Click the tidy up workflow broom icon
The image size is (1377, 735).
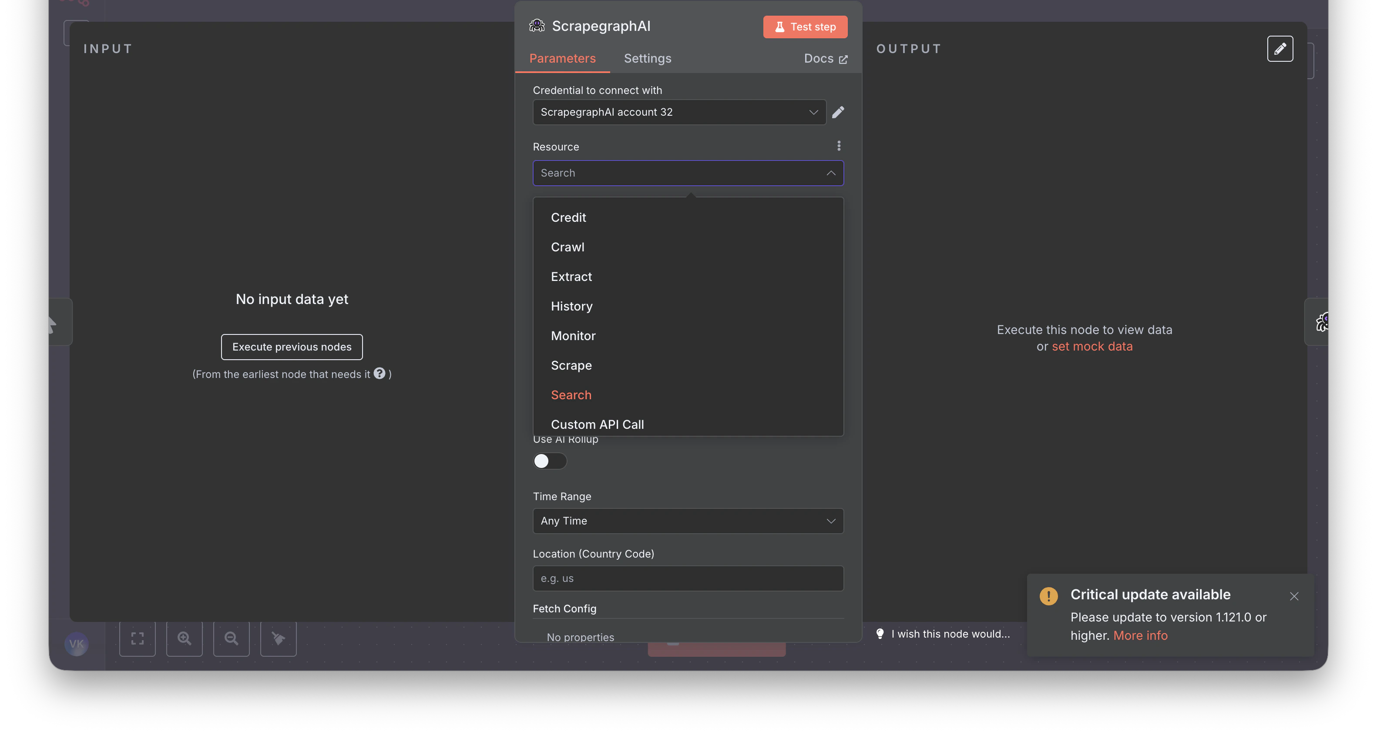click(x=279, y=638)
